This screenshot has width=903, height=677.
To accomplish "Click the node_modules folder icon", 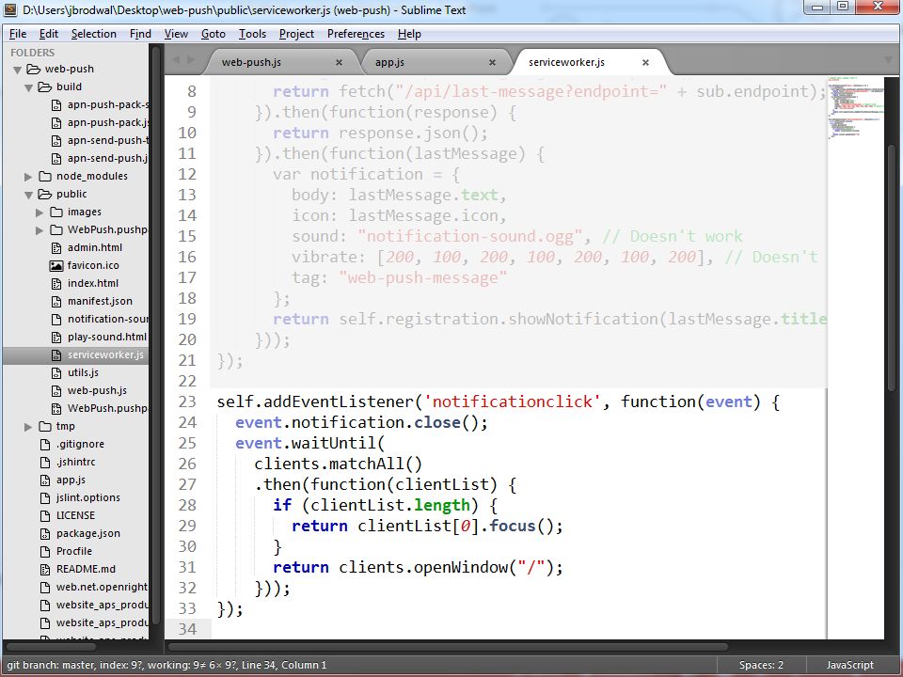I will pyautogui.click(x=45, y=176).
